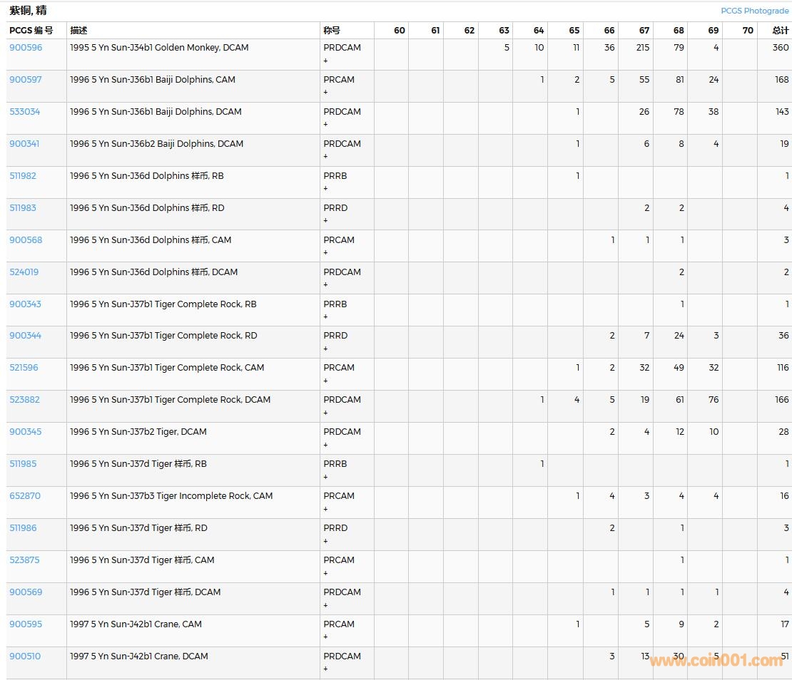
Task: Expand plus sign under PRRB for 900343
Action: point(326,317)
